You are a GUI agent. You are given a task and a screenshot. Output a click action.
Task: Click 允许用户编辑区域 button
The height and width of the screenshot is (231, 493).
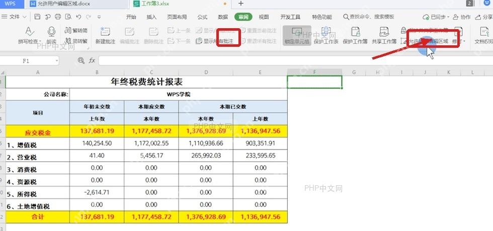pos(425,41)
